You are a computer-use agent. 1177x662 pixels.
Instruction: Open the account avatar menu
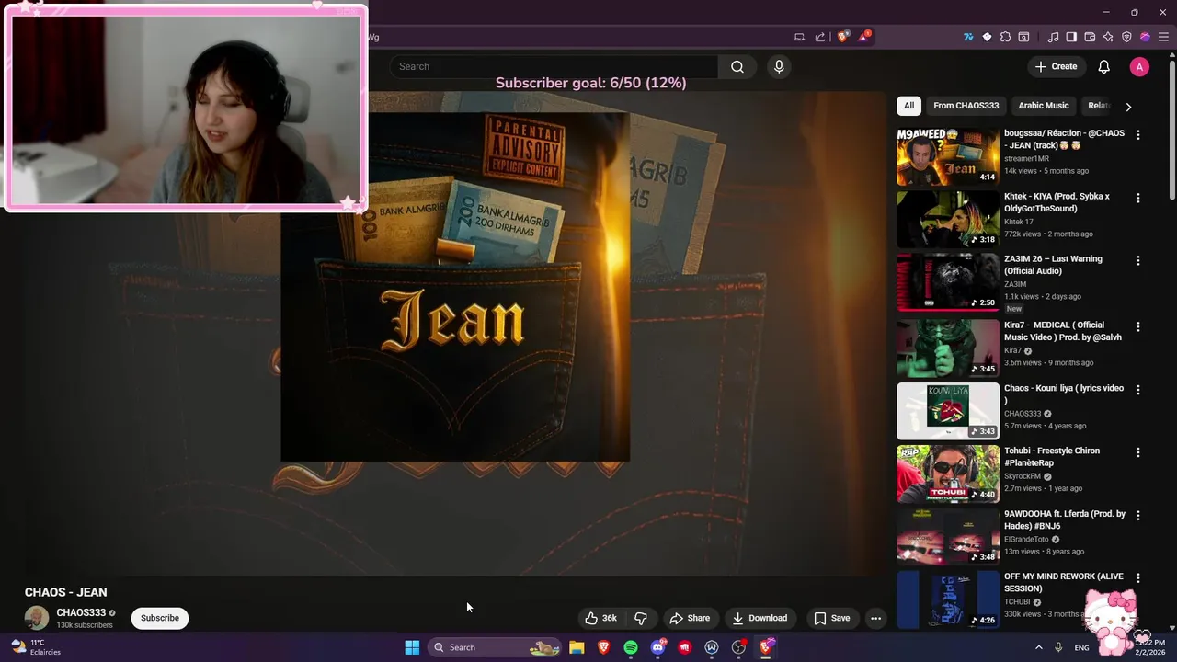[1139, 66]
